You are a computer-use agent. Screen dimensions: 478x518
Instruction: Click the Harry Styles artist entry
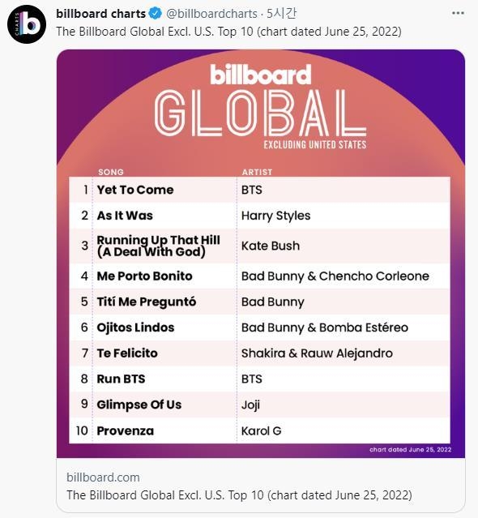point(275,216)
